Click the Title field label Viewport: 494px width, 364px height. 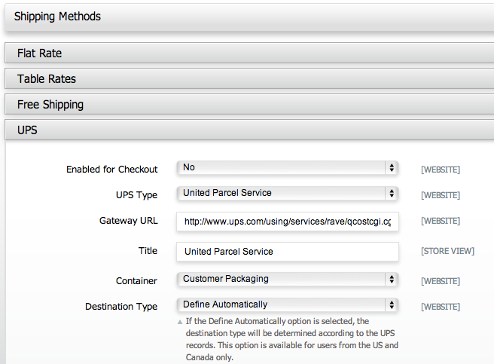click(148, 250)
